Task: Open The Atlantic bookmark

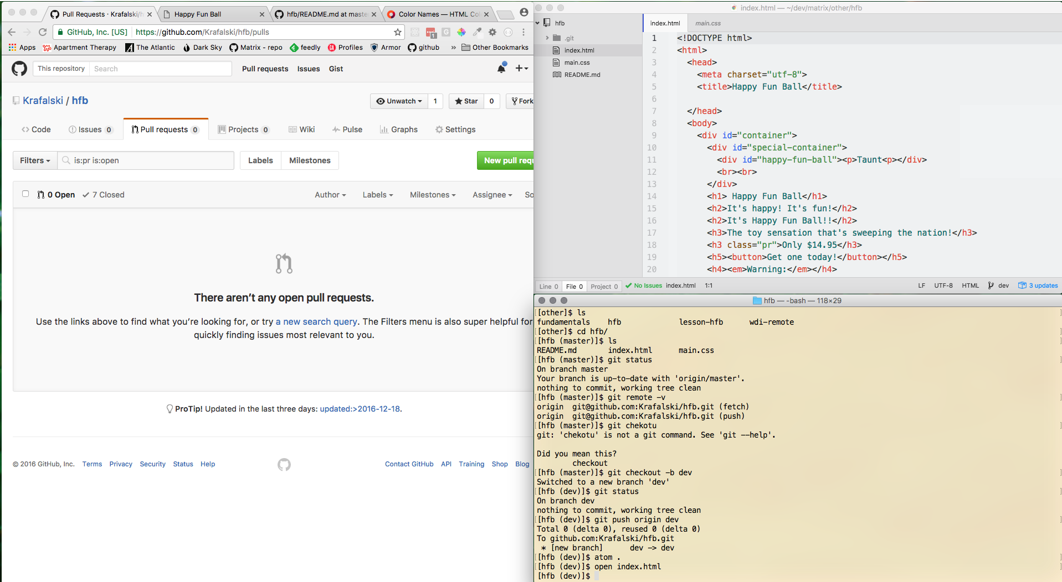Action: click(150, 48)
